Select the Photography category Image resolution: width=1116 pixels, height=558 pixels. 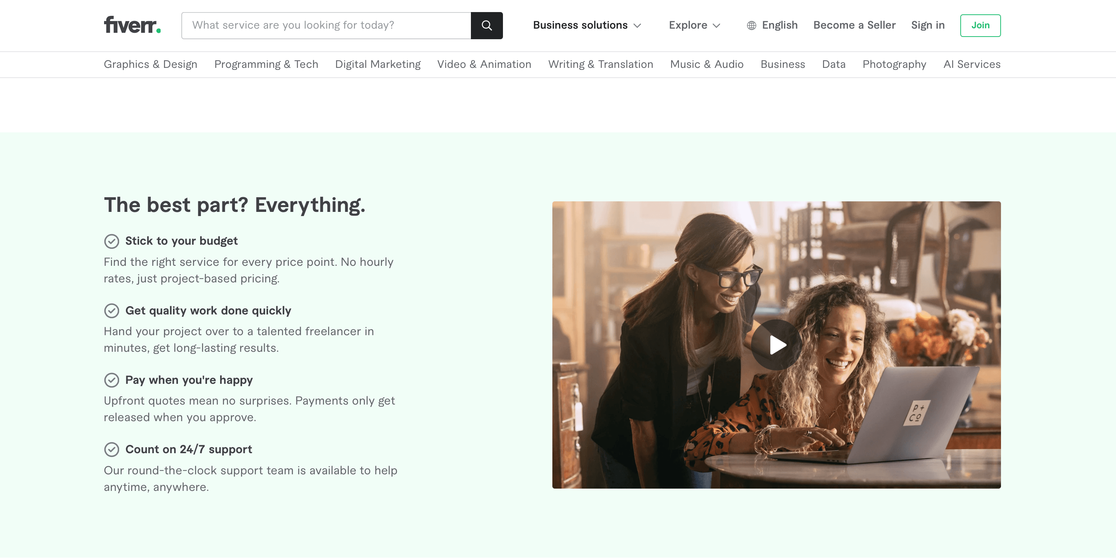pos(894,64)
